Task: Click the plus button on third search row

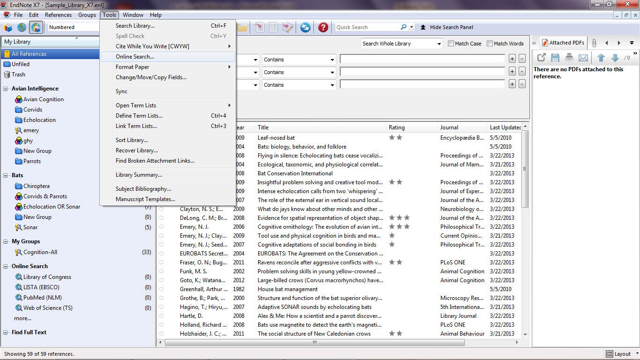Action: point(512,84)
